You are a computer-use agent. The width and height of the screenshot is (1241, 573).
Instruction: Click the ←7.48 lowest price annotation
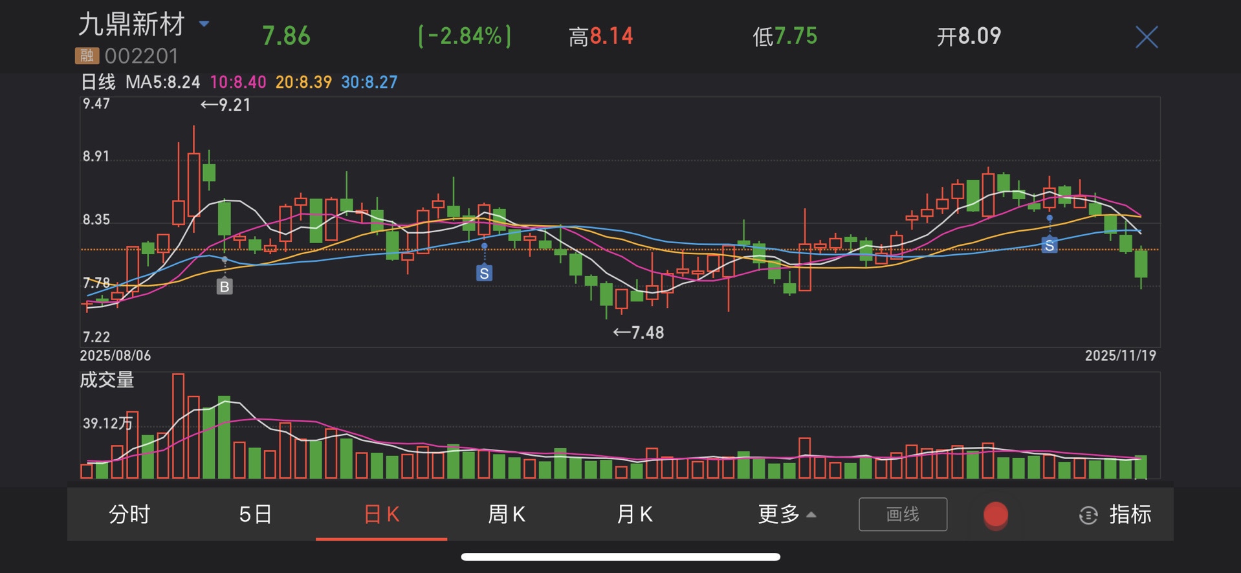[638, 332]
